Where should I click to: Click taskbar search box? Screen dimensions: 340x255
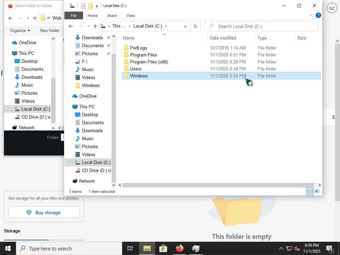tap(69, 248)
